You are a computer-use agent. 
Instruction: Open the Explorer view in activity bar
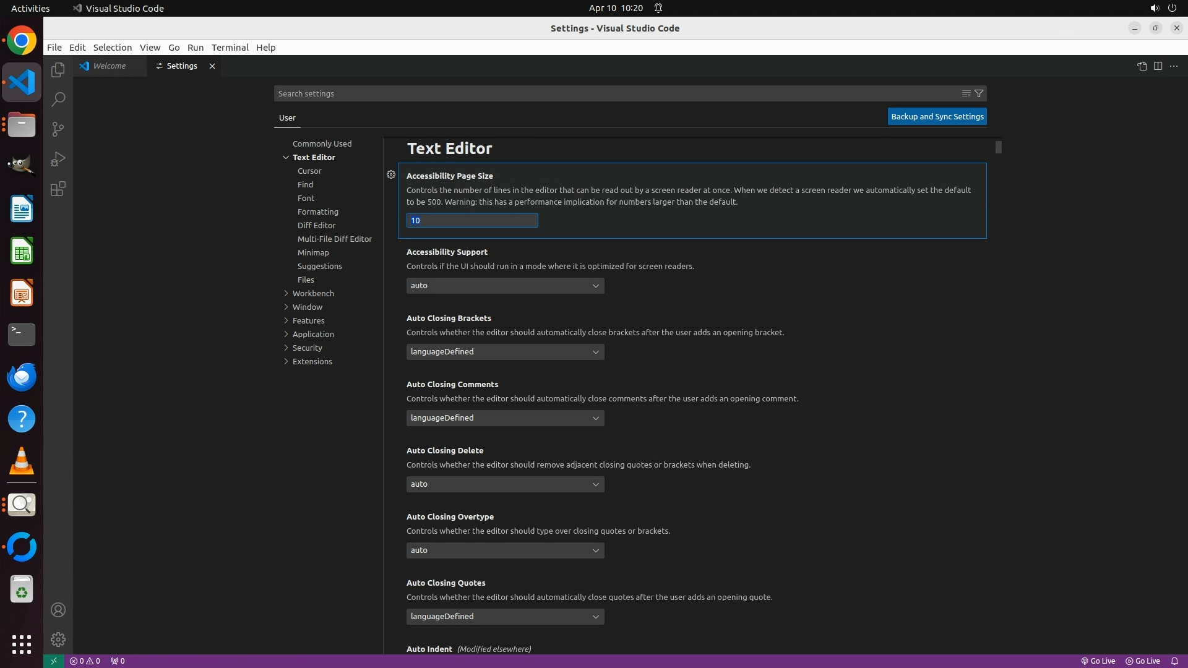click(x=58, y=70)
